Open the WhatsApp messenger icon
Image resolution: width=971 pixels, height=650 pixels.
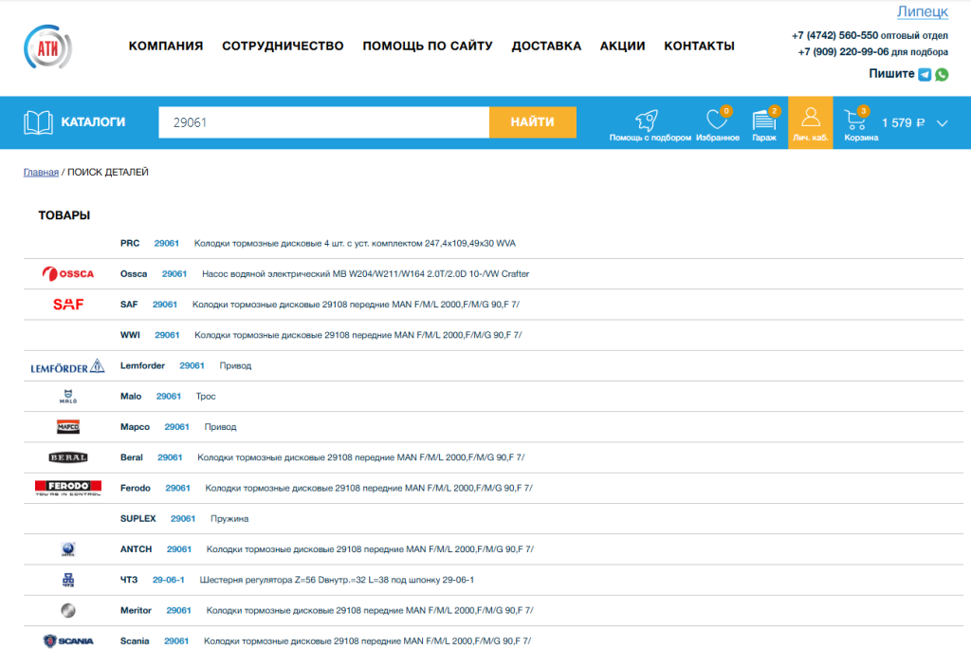[x=942, y=74]
